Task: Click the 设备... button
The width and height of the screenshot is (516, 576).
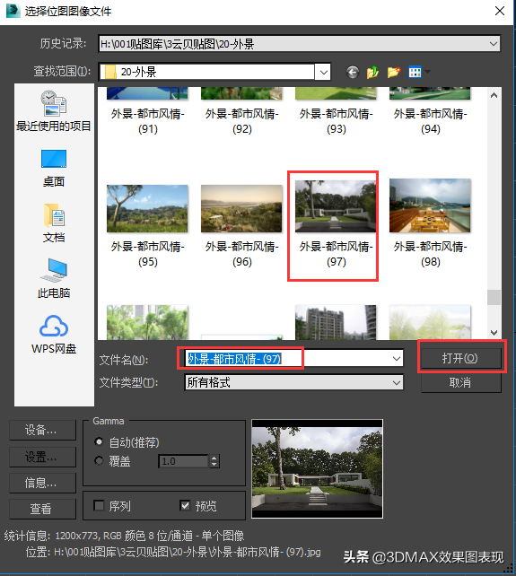Action: point(42,430)
